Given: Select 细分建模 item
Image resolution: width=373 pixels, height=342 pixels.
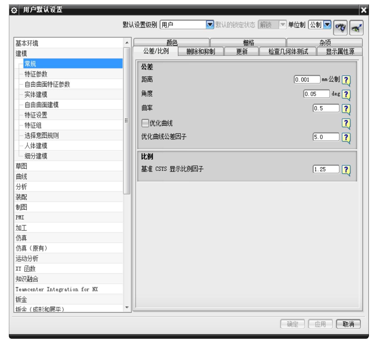Looking at the screenshot, I should [73, 156].
